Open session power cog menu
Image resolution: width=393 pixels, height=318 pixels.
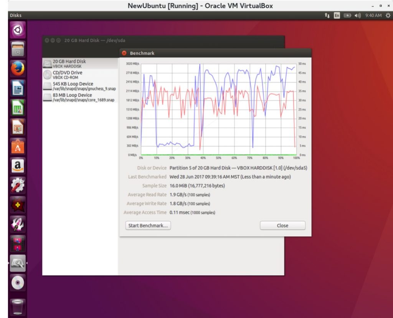[x=388, y=15]
